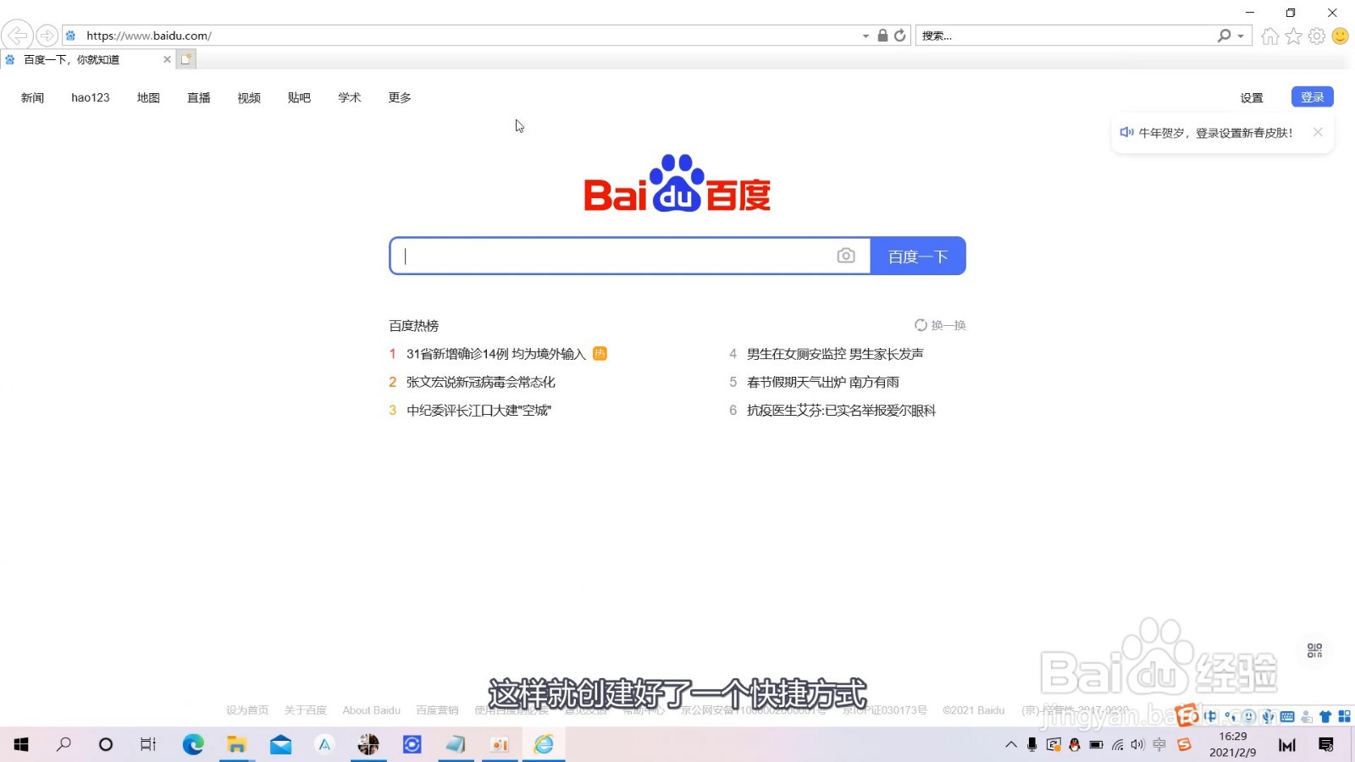Viewport: 1355px width, 762px height.
Task: Click the 百度热榜 heading
Action: 414,325
